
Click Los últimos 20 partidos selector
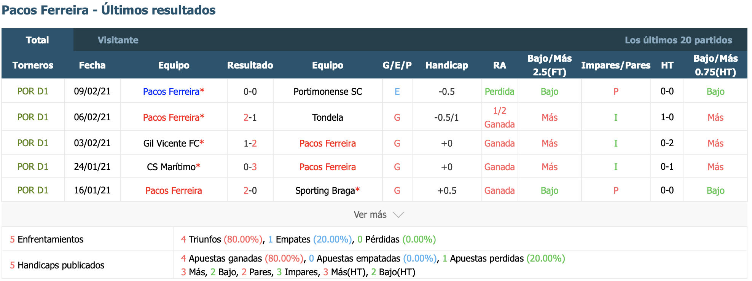(678, 40)
